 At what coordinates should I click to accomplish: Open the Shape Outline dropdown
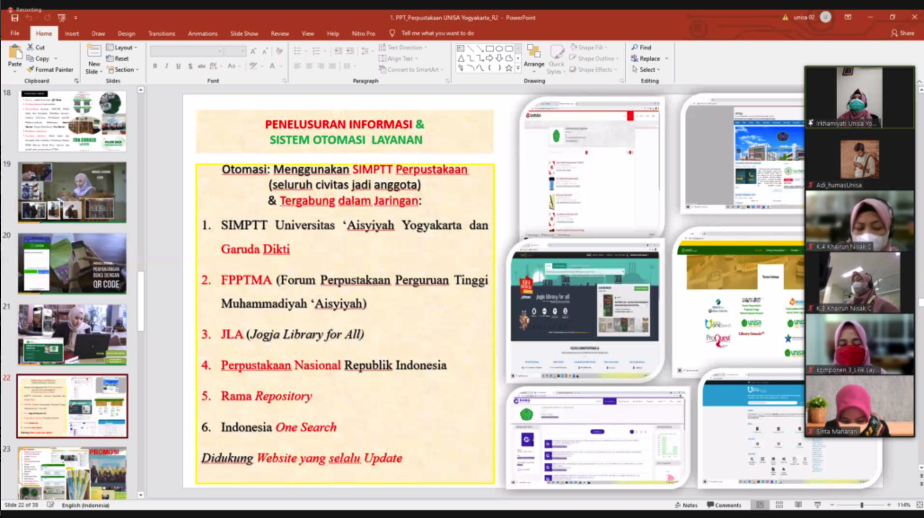pos(594,58)
